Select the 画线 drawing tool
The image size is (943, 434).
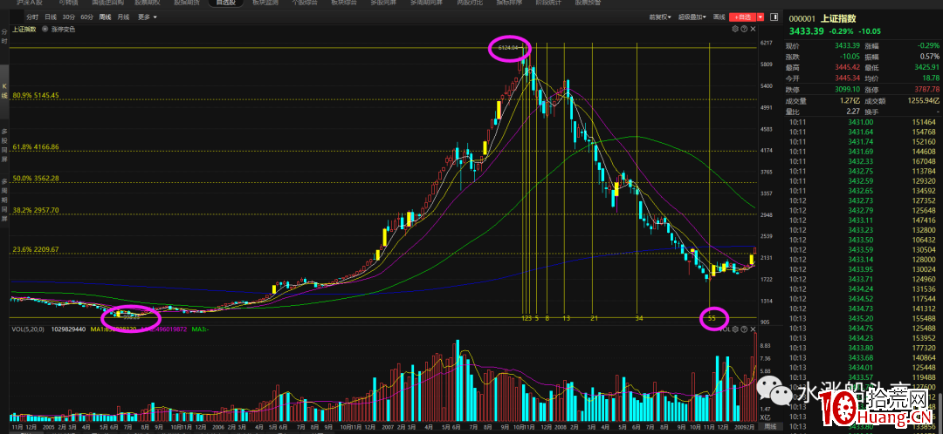(x=719, y=17)
